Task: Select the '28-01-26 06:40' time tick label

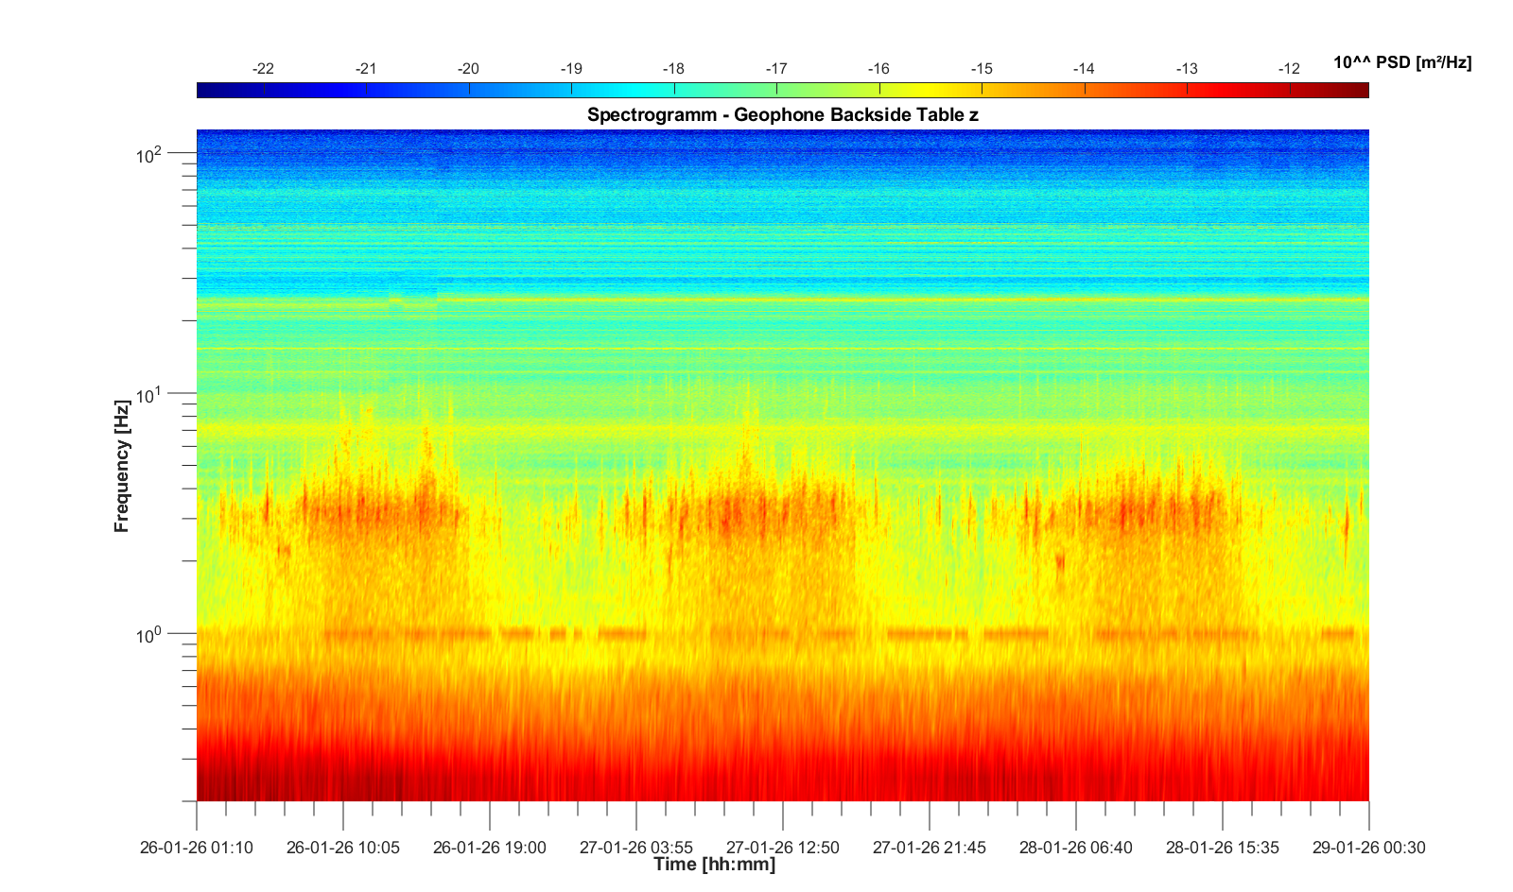Action: click(1075, 848)
